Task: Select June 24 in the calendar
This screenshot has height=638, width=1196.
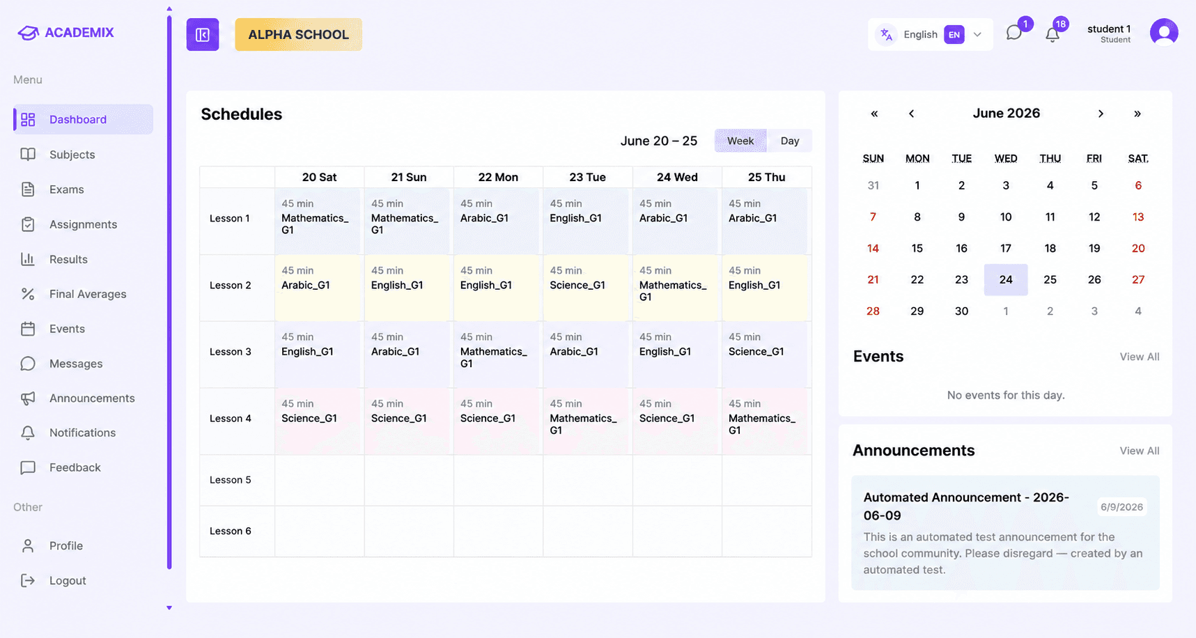Action: click(1006, 279)
